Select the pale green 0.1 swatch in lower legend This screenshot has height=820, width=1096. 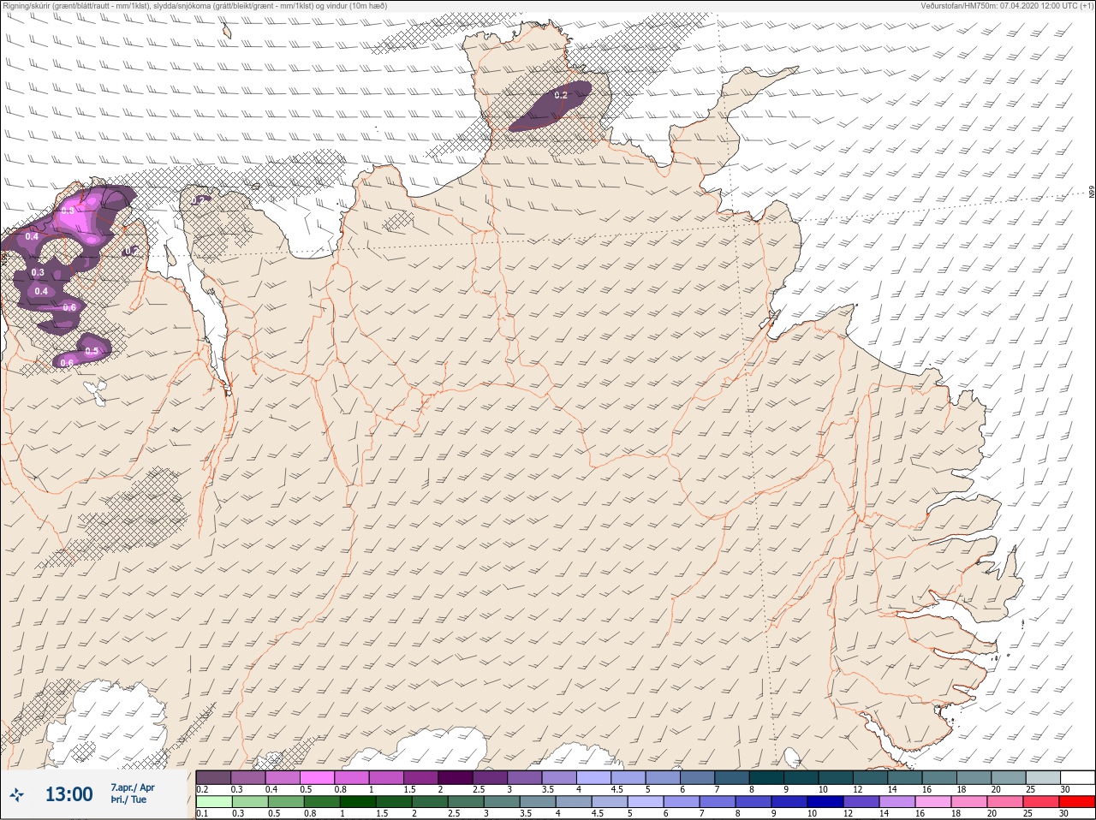(214, 802)
